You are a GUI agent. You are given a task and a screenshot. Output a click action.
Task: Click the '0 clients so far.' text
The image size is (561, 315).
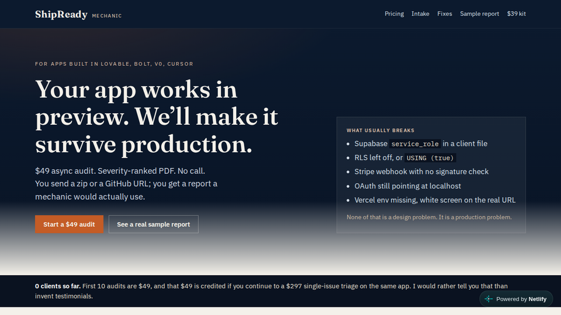[x=58, y=286]
